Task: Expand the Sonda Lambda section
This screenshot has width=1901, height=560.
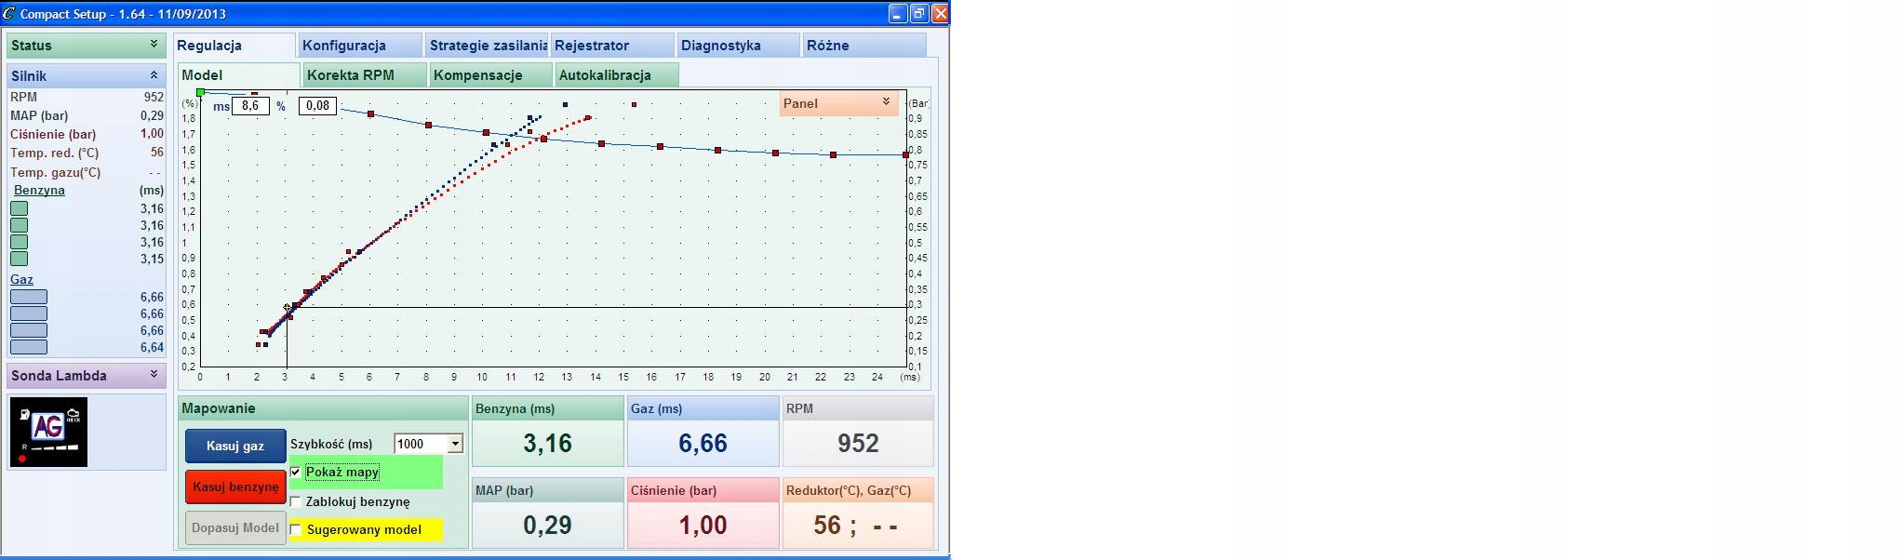Action: click(x=154, y=375)
